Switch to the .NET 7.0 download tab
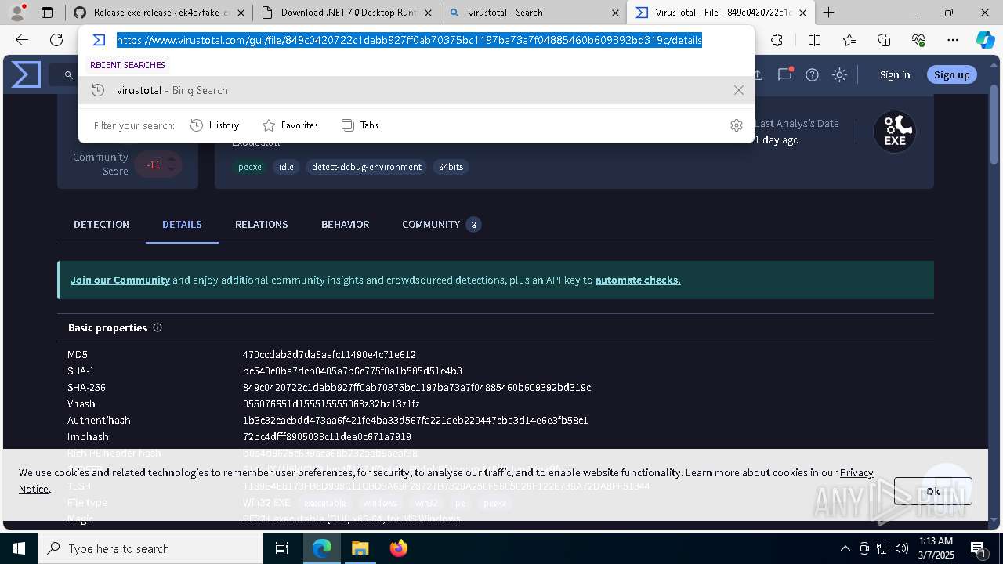The width and height of the screenshot is (1003, 564). [346, 13]
